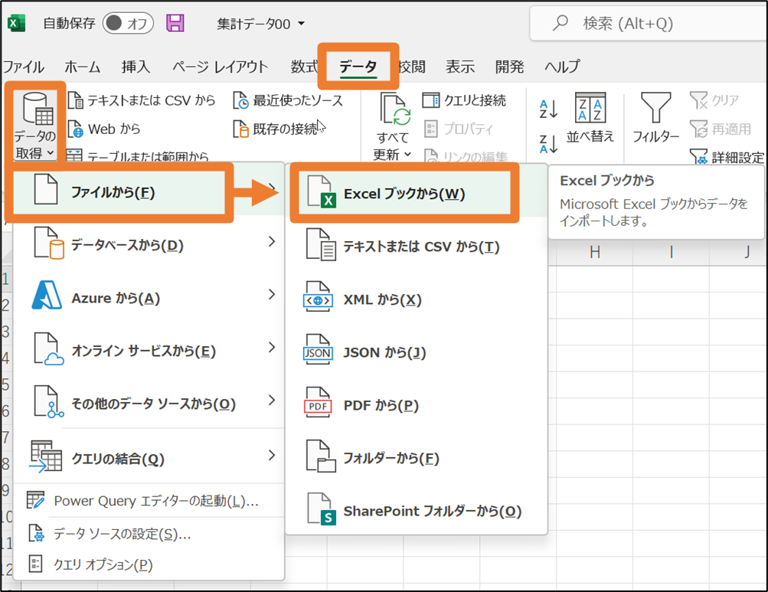The height and width of the screenshot is (592, 768).
Task: Select the データ ribbon tab
Action: [358, 66]
